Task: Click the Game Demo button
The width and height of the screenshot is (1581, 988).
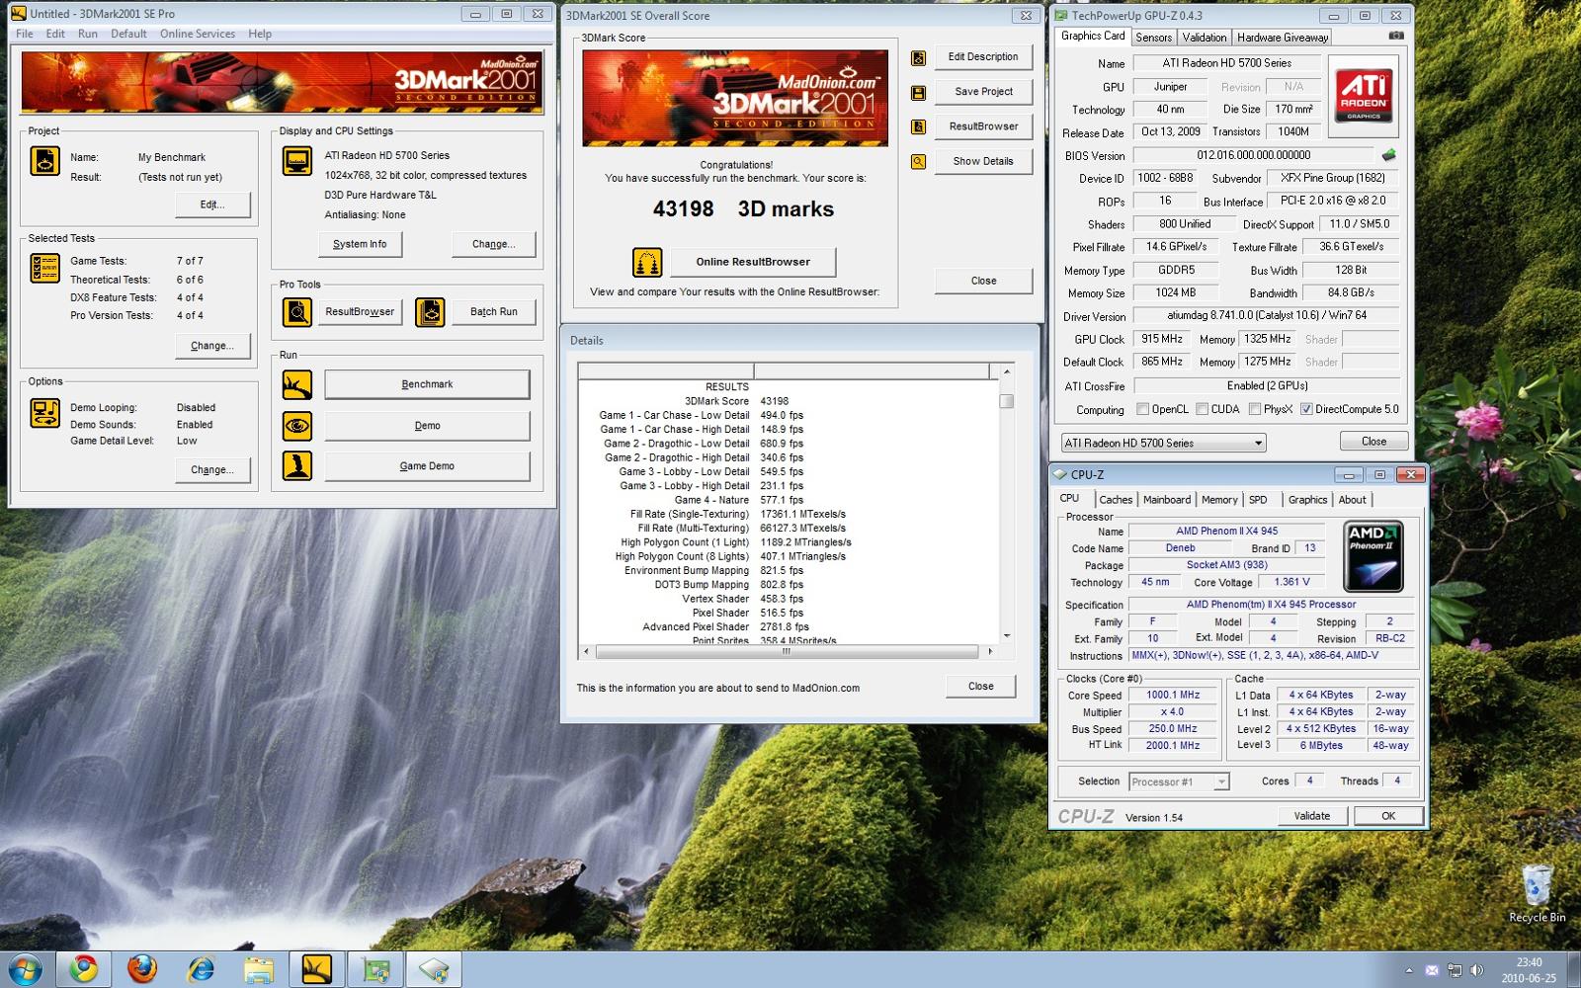Action: [427, 466]
